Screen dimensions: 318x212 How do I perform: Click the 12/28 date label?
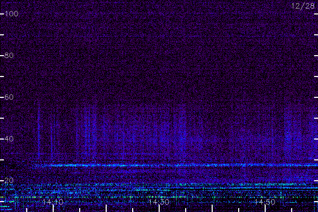(303, 6)
